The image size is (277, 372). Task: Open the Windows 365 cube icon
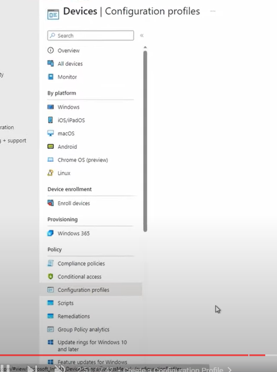click(50, 233)
